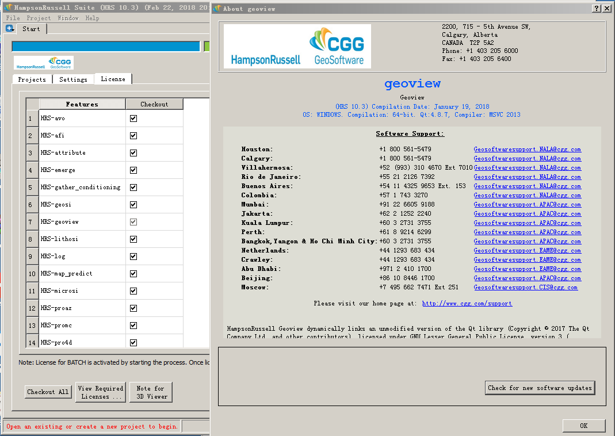Toggle the HRS-emerge checkout checkbox

coord(133,170)
